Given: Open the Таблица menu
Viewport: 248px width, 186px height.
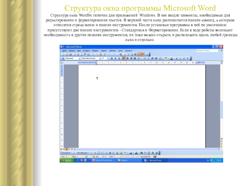Looking at the screenshot, I should (x=113, y=51).
